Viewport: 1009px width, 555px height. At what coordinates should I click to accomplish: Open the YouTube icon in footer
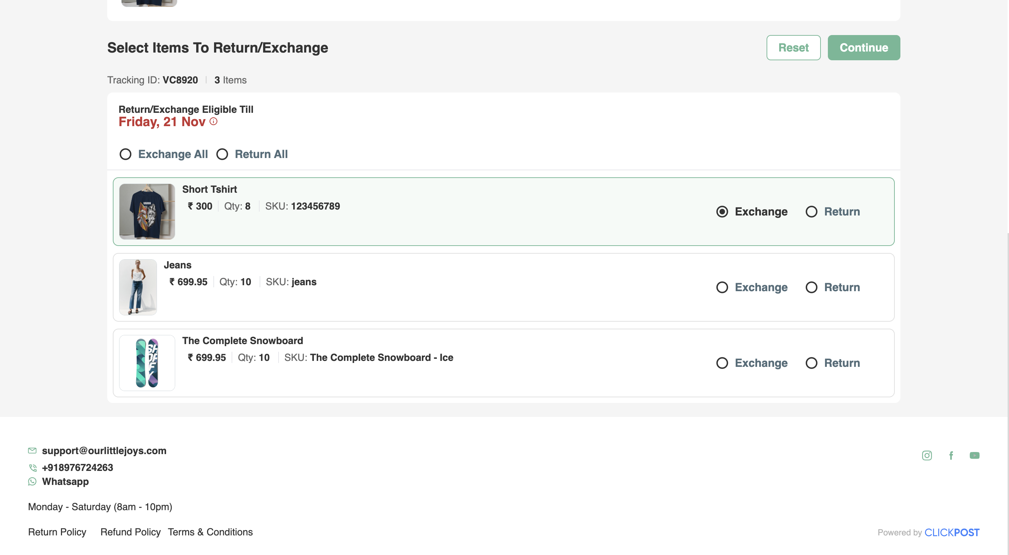[x=974, y=455]
